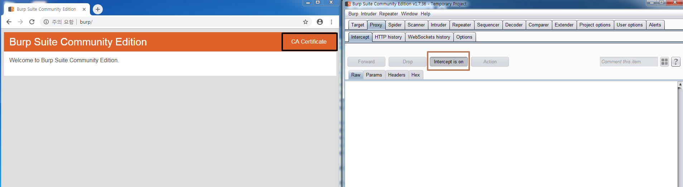Switch to the Project options tab

point(595,25)
